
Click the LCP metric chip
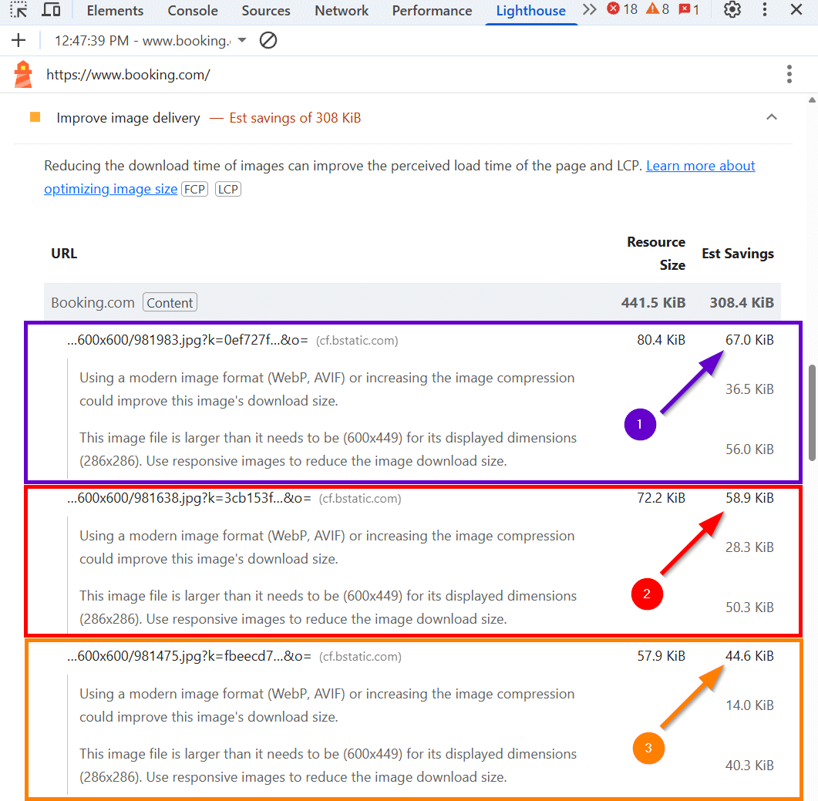[x=227, y=188]
